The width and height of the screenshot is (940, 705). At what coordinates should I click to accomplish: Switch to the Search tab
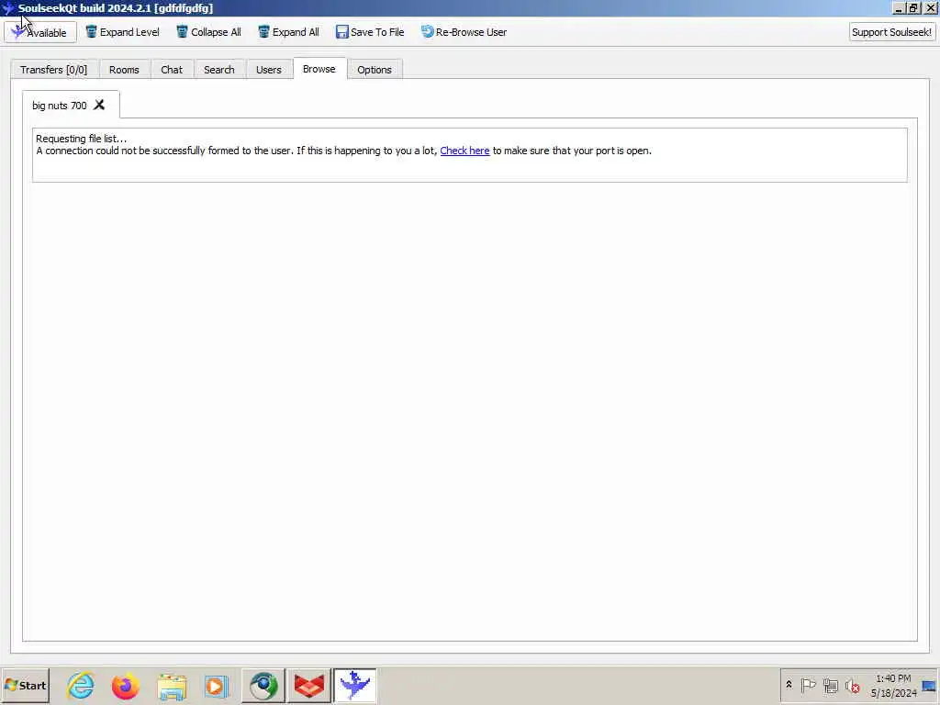pos(218,70)
